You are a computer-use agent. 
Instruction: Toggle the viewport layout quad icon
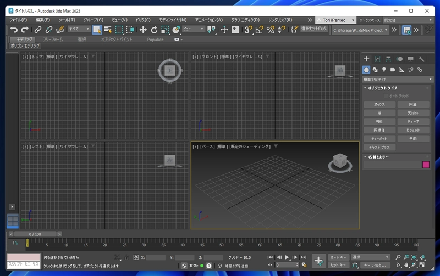pyautogui.click(x=13, y=221)
